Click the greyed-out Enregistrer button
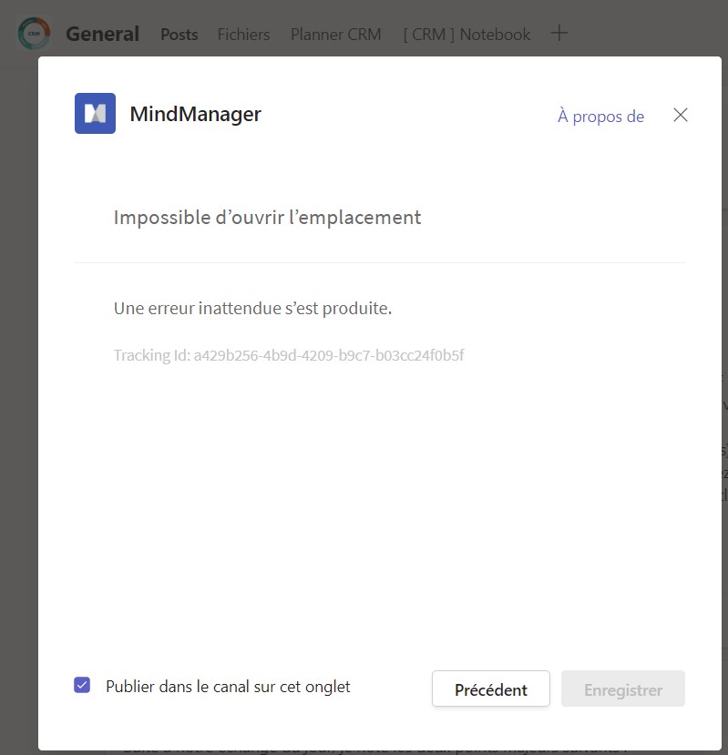Viewport: 728px width, 755px height. (x=623, y=689)
